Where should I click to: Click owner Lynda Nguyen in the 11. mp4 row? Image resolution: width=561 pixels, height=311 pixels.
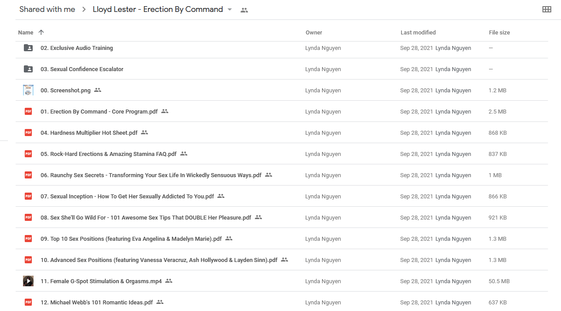click(x=323, y=281)
